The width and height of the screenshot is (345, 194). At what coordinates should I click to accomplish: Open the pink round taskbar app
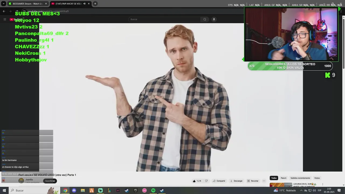144,190
